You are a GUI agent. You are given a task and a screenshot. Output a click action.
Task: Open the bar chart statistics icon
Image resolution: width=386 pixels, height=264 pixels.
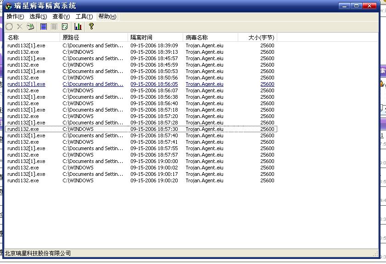tap(78, 26)
